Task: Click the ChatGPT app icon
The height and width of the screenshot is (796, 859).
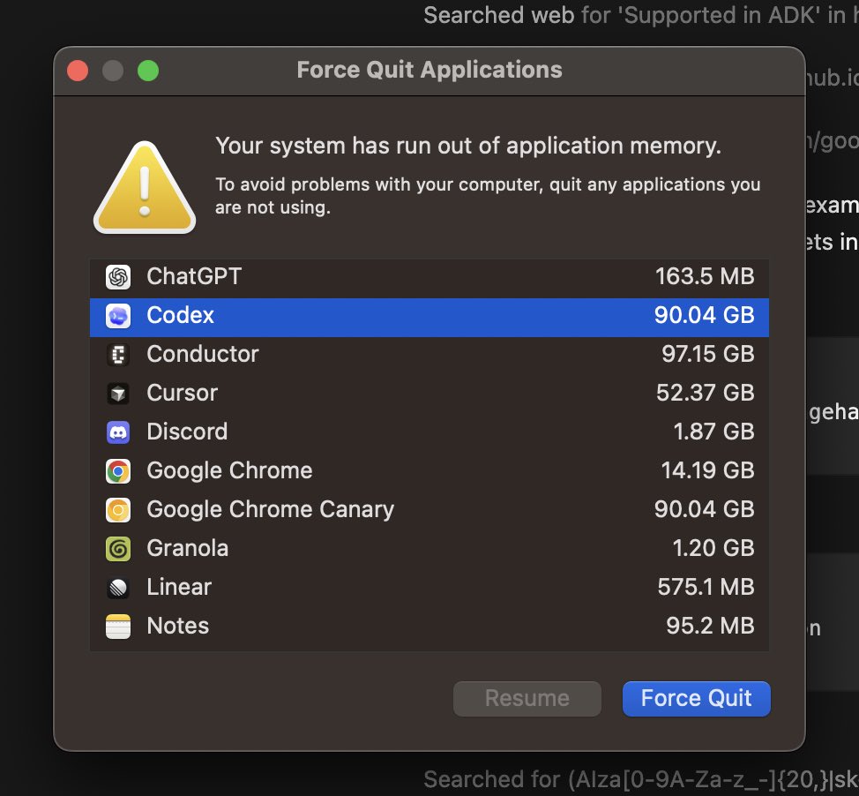Action: click(118, 277)
